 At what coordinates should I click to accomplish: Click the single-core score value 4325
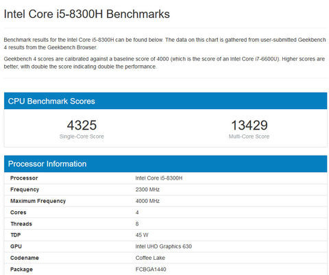pos(82,125)
